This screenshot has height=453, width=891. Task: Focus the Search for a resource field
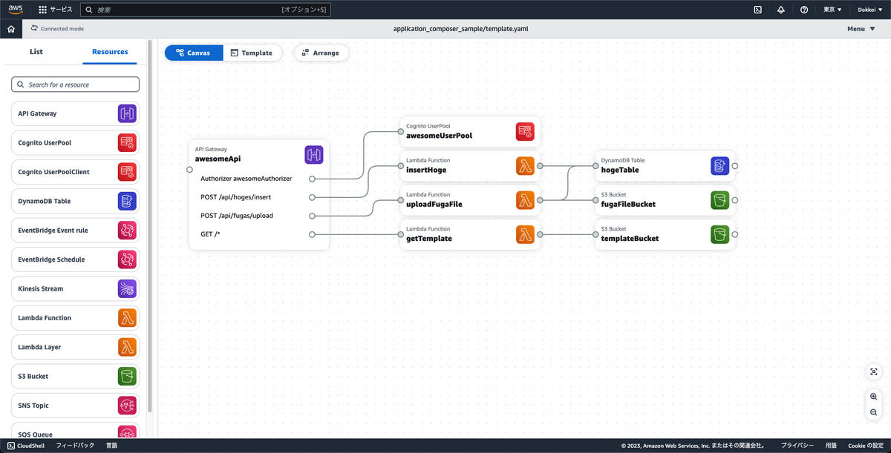[x=76, y=85]
